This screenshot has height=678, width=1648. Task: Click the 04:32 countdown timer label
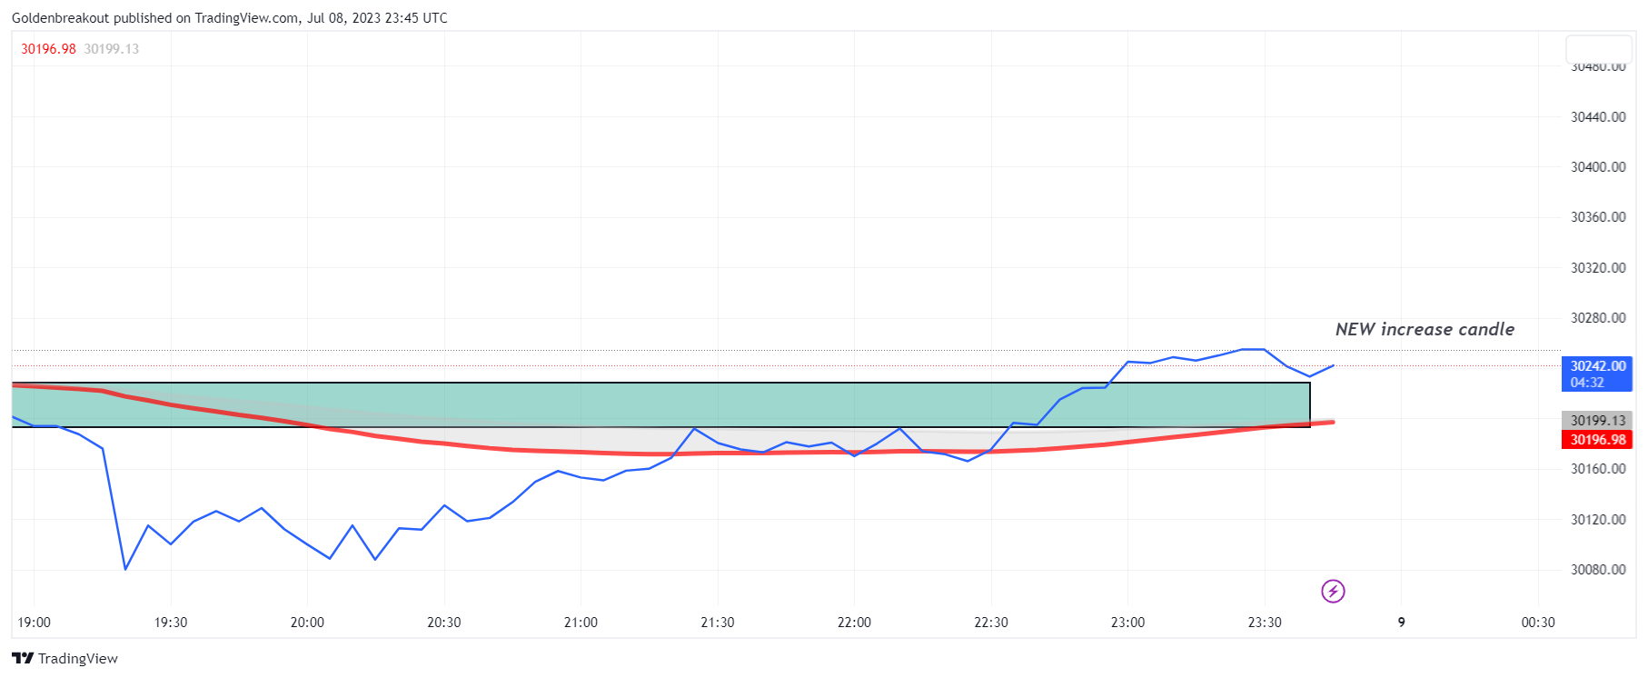1587,383
